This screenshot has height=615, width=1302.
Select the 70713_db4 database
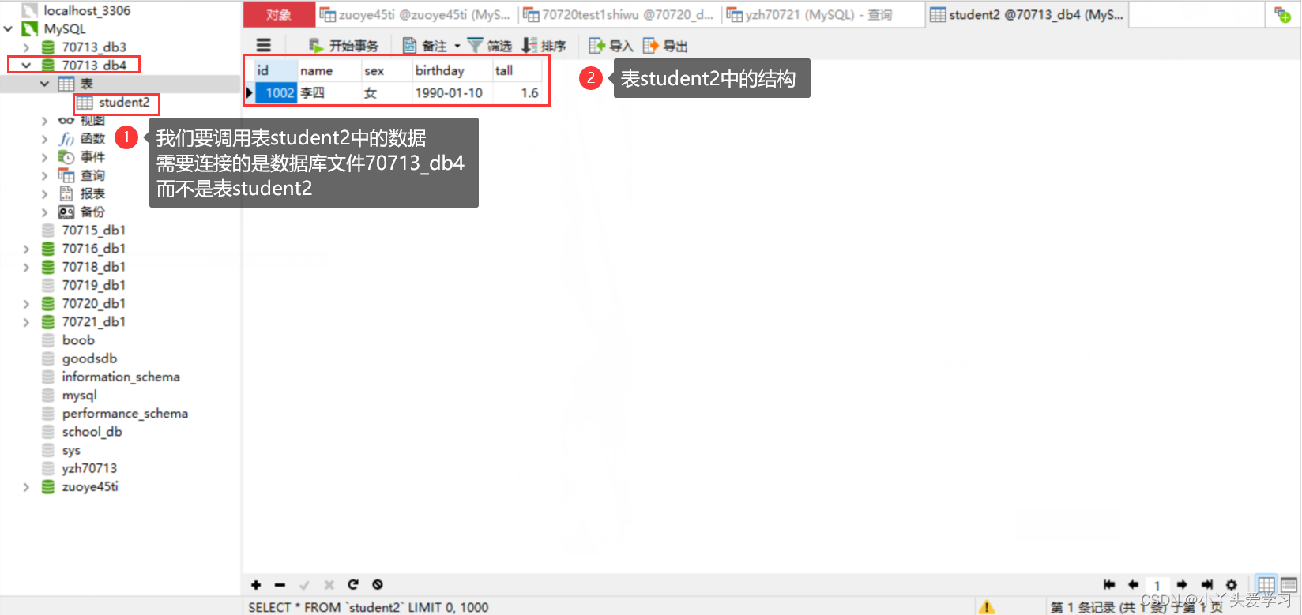tap(94, 66)
